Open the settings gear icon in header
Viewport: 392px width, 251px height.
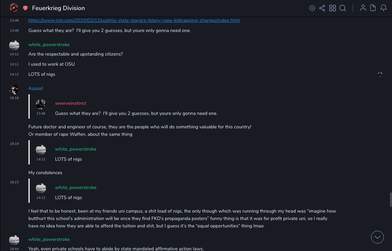point(312,8)
